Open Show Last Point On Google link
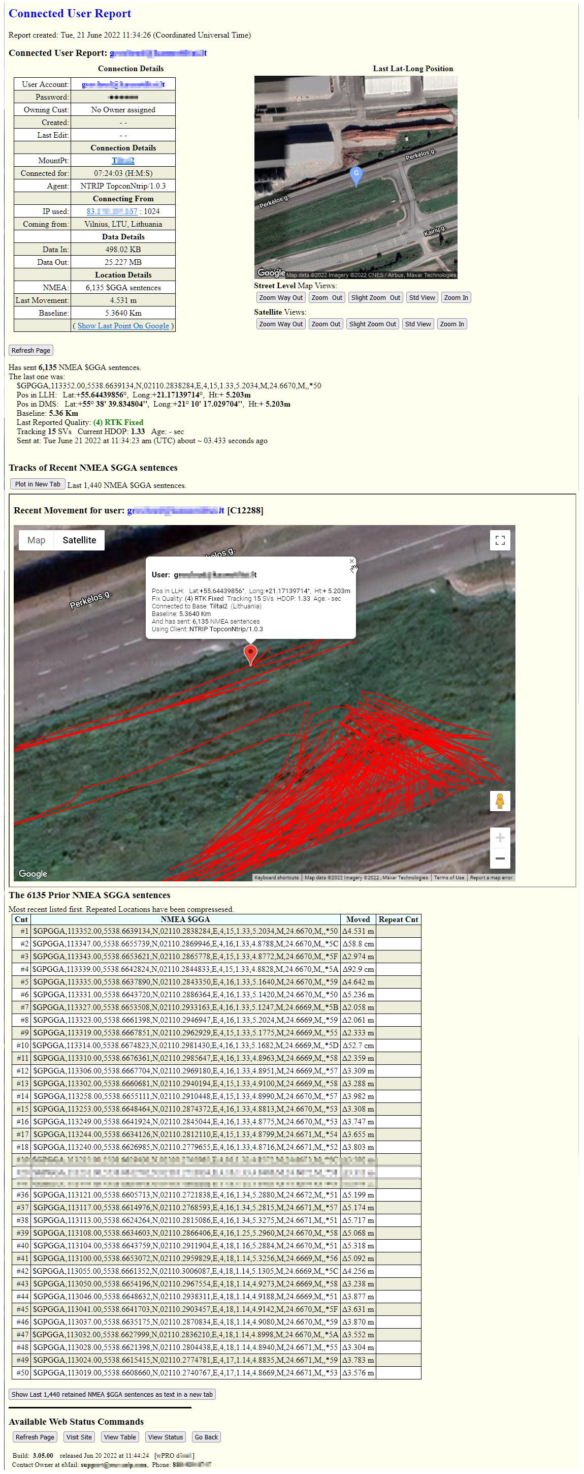The image size is (584, 1474). [123, 326]
